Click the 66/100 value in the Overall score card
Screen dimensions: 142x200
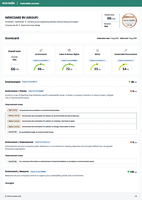click(15, 69)
